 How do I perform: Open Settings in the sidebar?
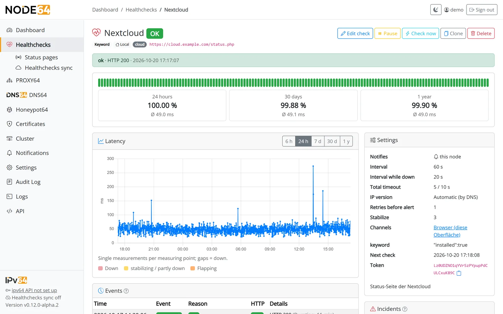click(x=42, y=168)
